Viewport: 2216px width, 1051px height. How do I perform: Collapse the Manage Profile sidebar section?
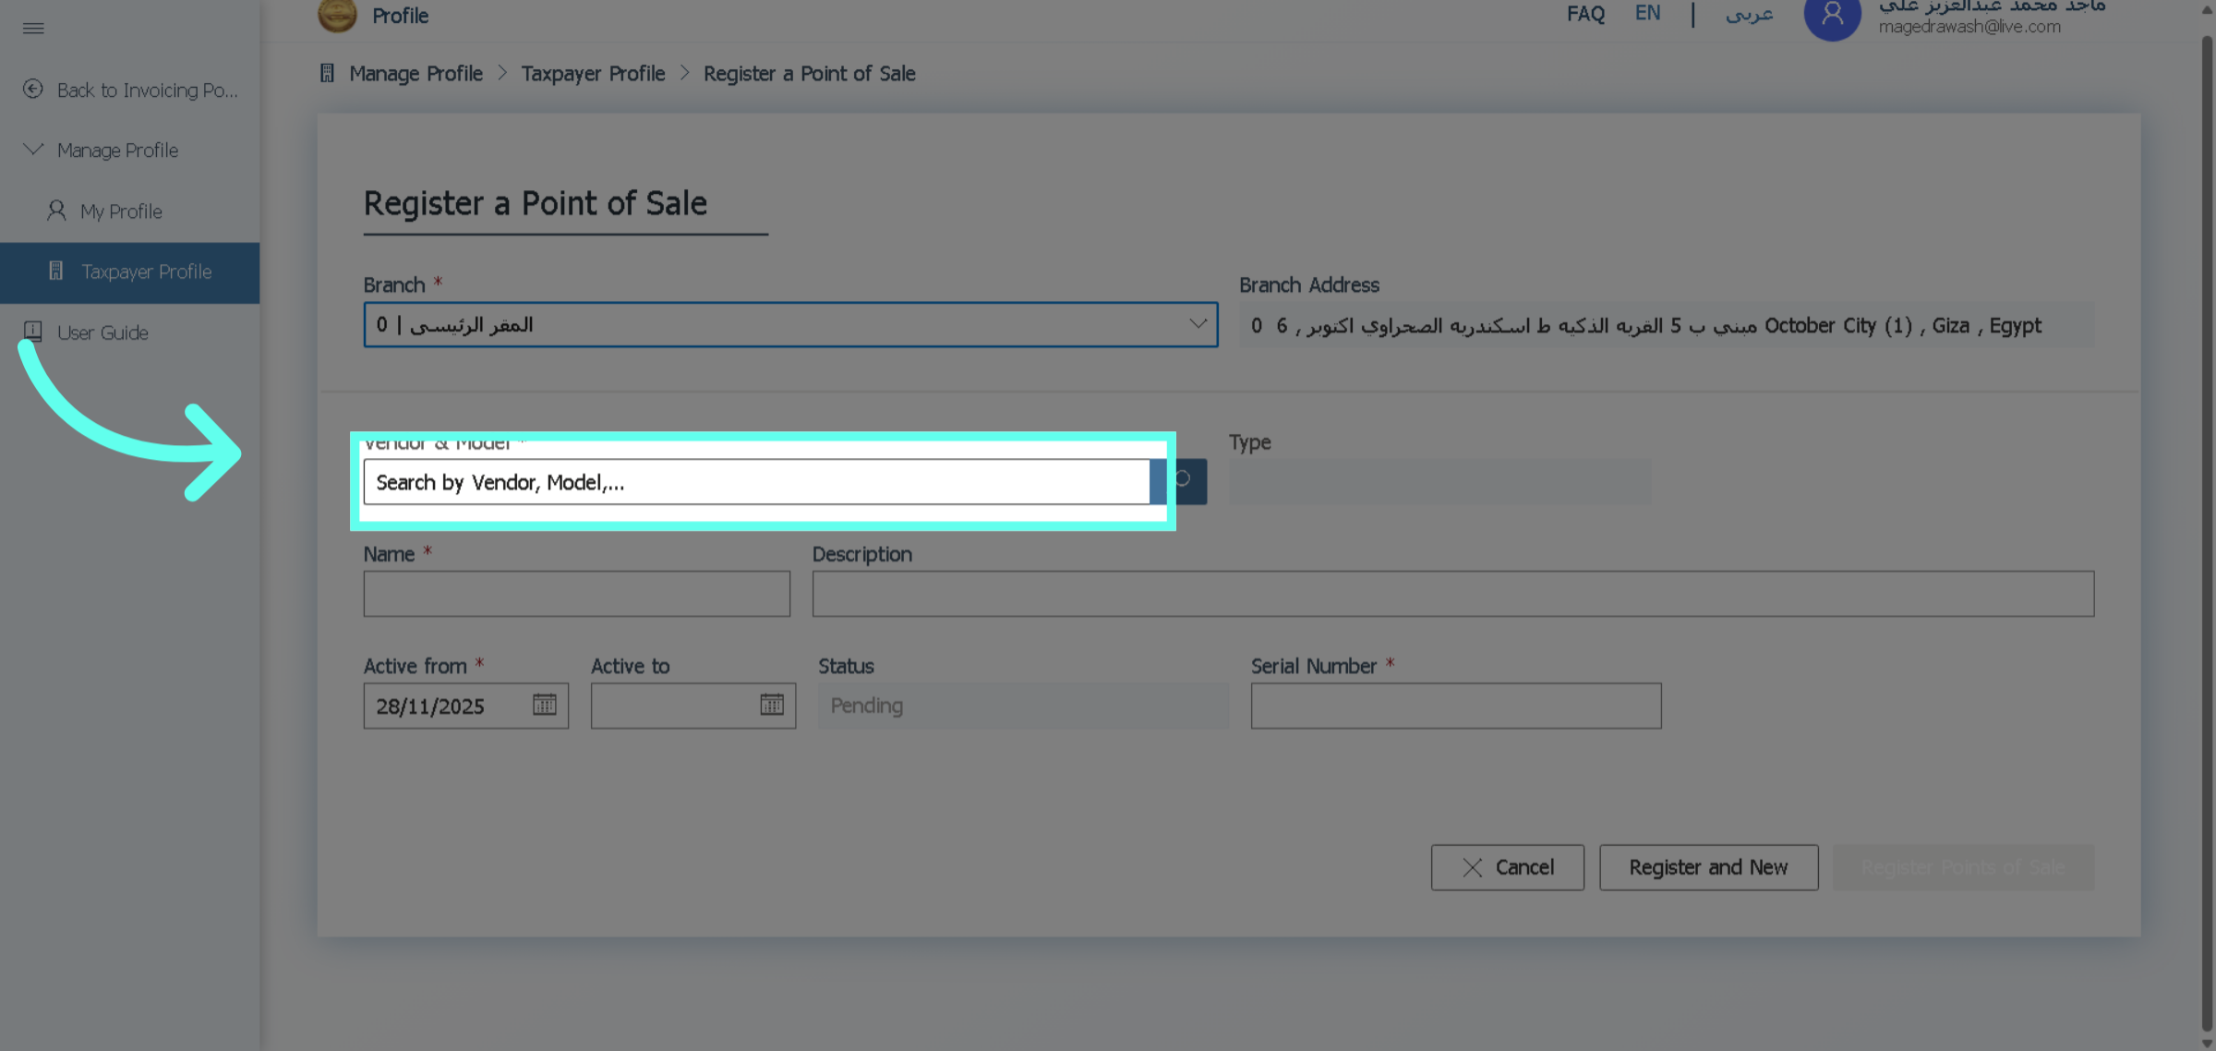33,150
